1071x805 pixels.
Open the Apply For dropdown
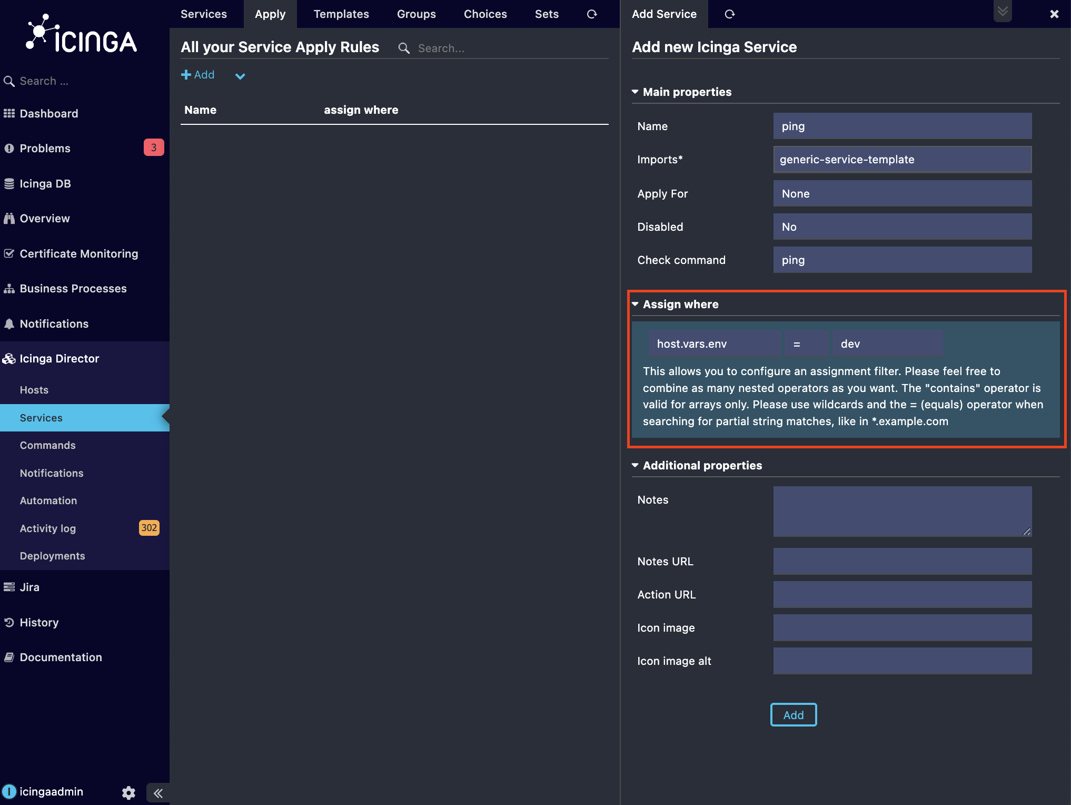(x=903, y=193)
